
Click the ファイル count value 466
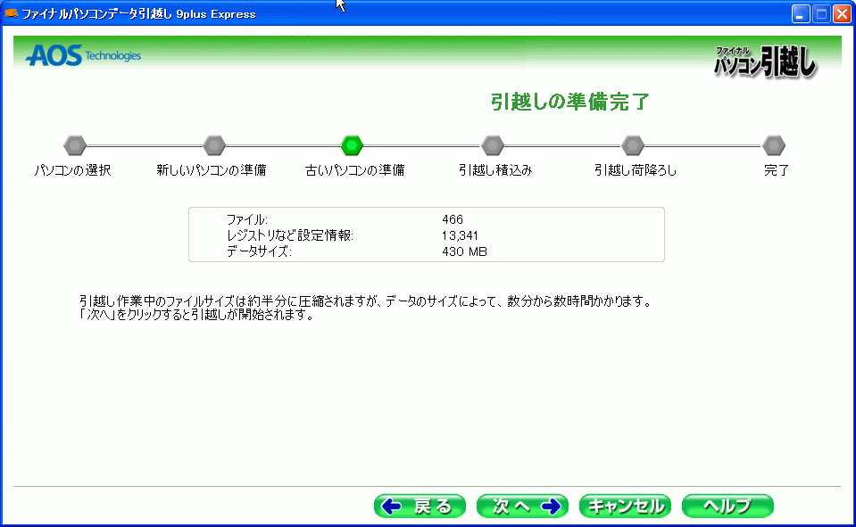click(x=453, y=219)
